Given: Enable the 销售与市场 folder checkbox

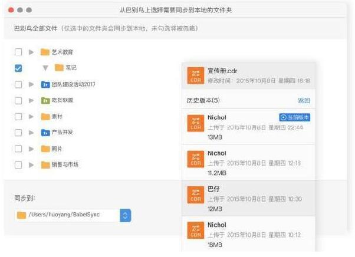Looking at the screenshot, I should (x=18, y=164).
